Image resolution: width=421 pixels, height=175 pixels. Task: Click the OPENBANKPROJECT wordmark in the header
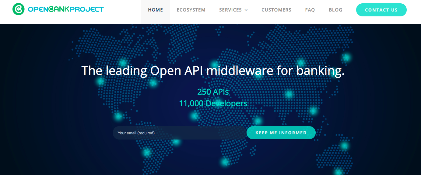point(65,9)
